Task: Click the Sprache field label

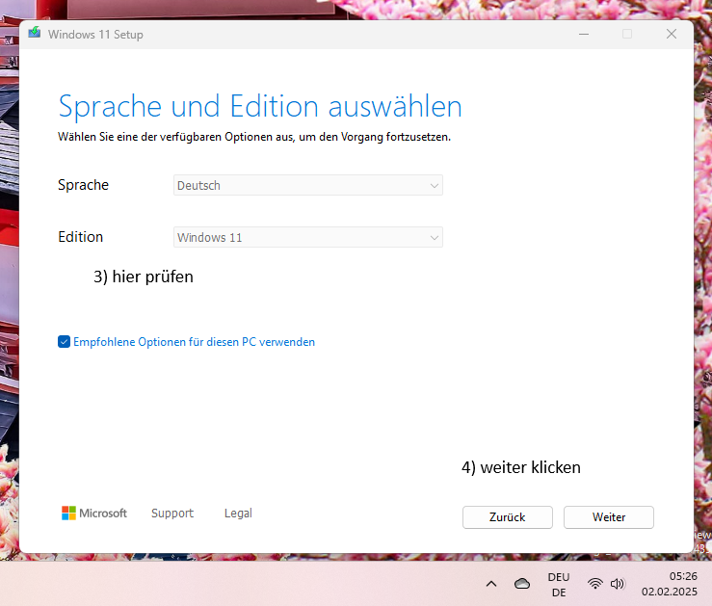Action: (83, 185)
